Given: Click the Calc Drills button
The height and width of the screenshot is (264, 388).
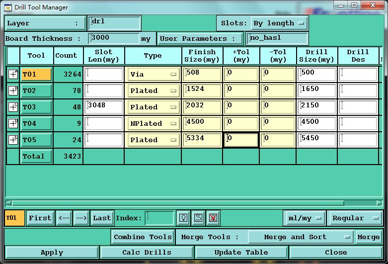Looking at the screenshot, I should coord(147,253).
